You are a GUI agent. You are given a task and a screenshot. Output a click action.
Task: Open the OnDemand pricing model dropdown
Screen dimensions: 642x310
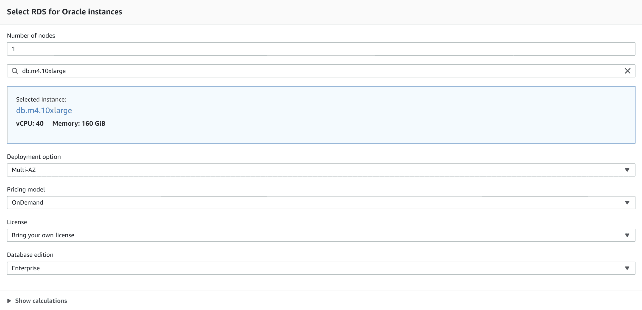[321, 203]
